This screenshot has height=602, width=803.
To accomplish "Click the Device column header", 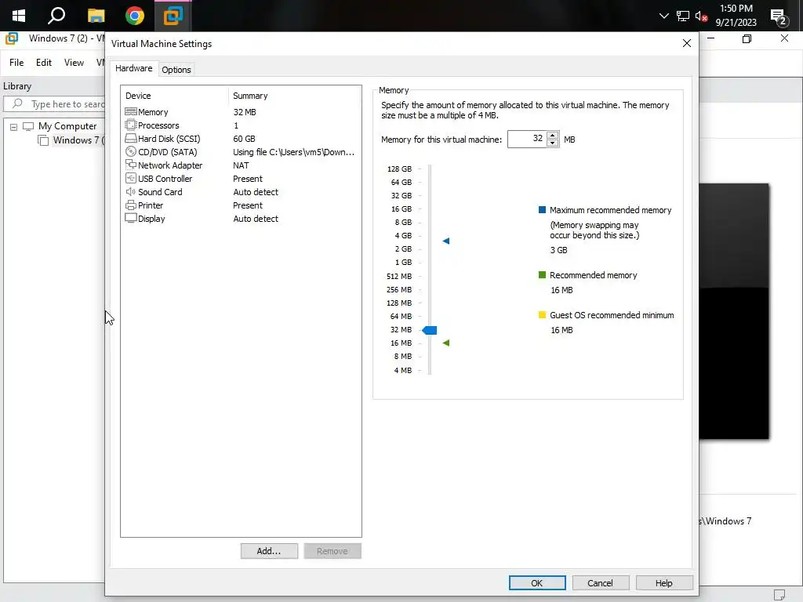I will pos(138,96).
